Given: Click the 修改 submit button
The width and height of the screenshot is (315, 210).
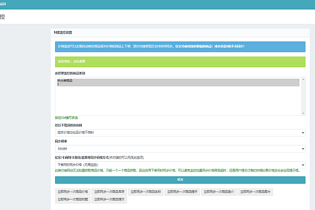Looking at the screenshot, I should coord(180,180).
